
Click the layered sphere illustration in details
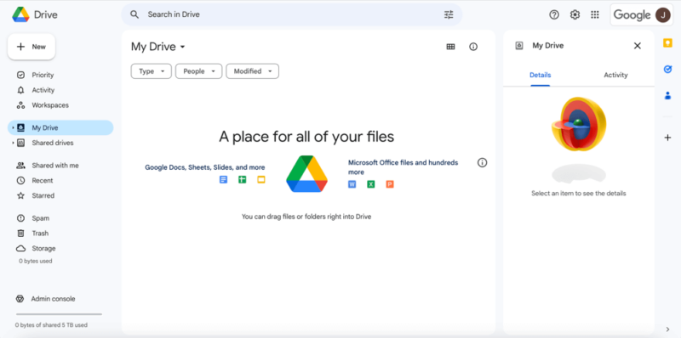coord(579,124)
